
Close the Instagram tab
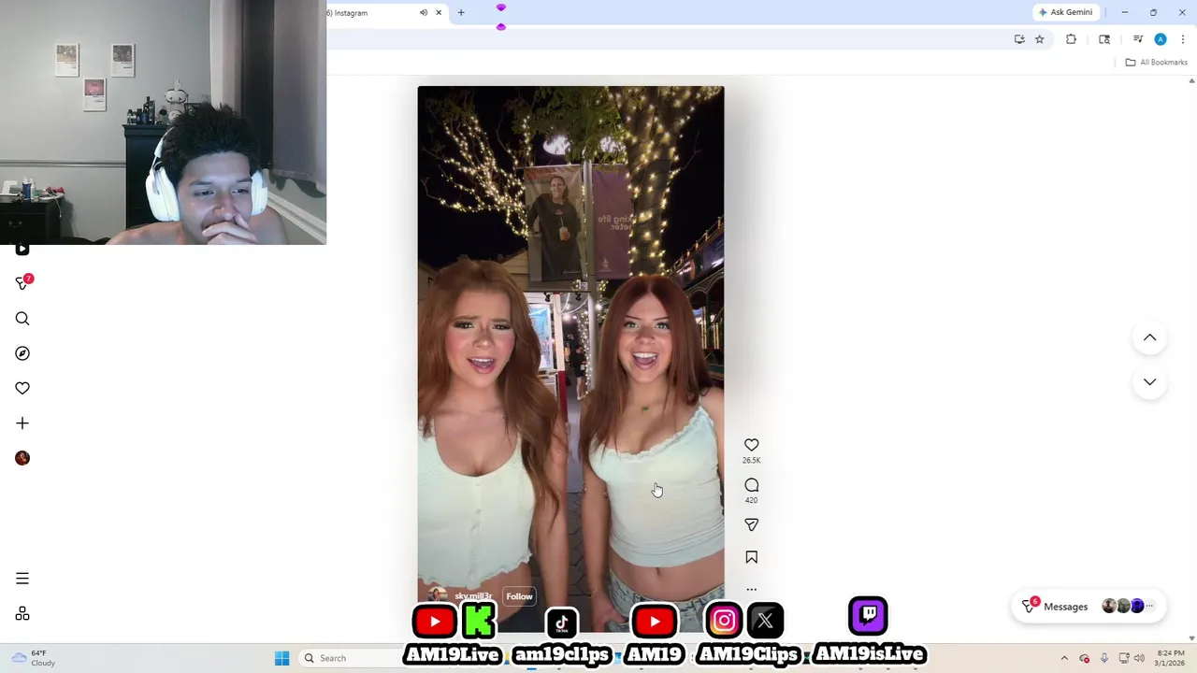point(439,13)
